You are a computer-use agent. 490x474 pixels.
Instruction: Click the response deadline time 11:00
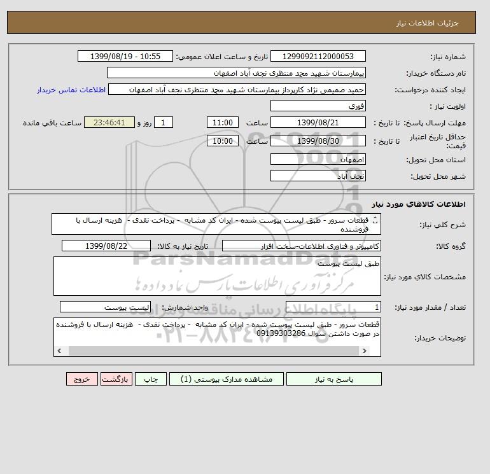[x=223, y=123]
